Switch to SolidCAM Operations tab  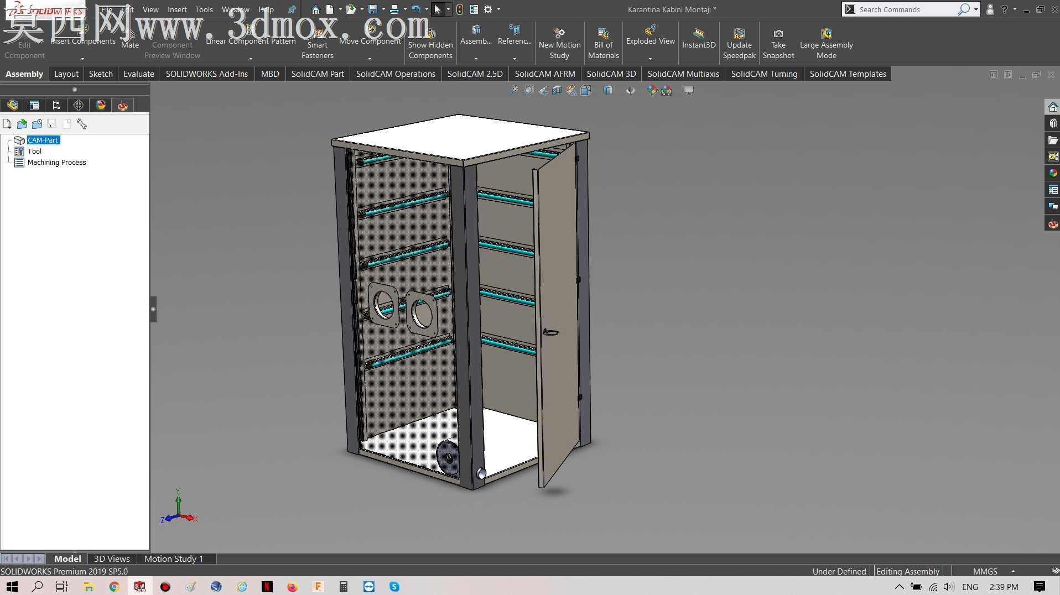(x=396, y=74)
